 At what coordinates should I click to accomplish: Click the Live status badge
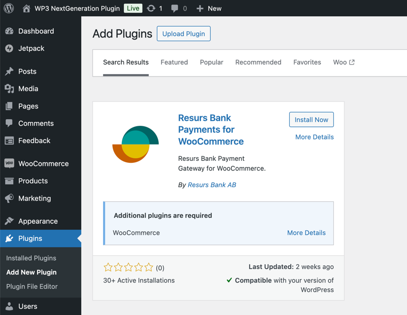[x=133, y=8]
